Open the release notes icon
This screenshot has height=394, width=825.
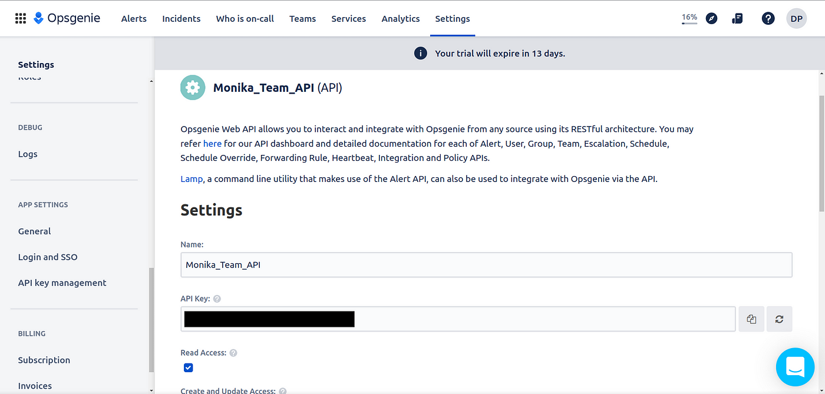(x=737, y=18)
